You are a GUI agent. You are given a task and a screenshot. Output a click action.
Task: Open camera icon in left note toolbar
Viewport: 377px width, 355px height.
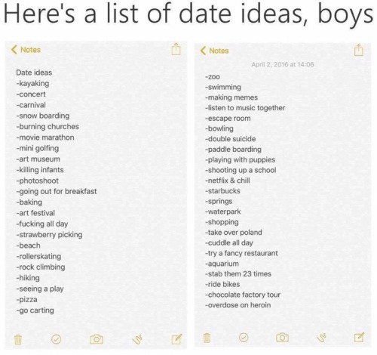tap(97, 339)
